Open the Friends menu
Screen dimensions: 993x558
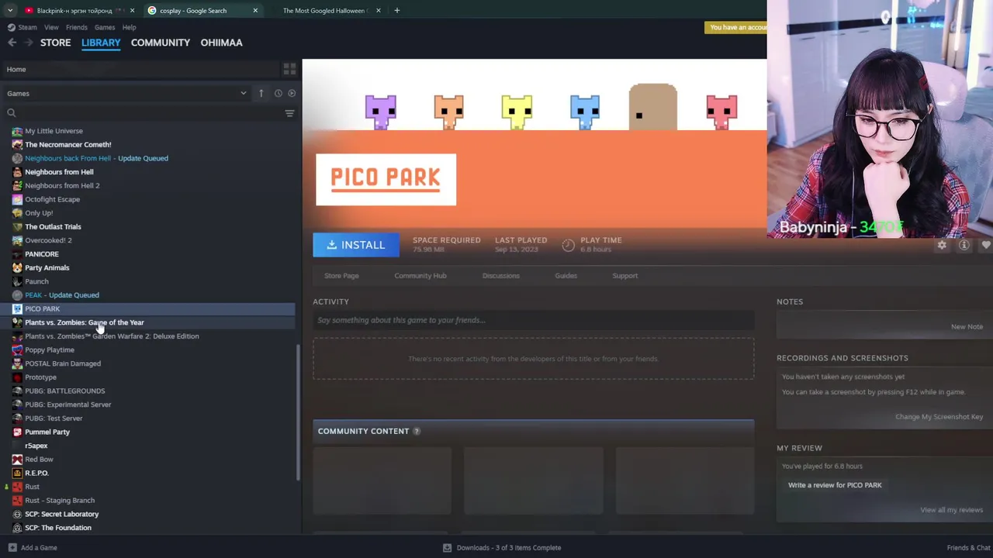click(x=77, y=27)
